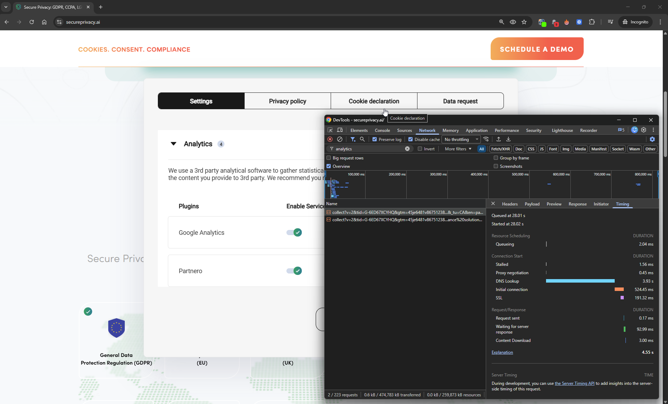668x404 pixels.
Task: Select the inspect element tool
Action: (330, 130)
